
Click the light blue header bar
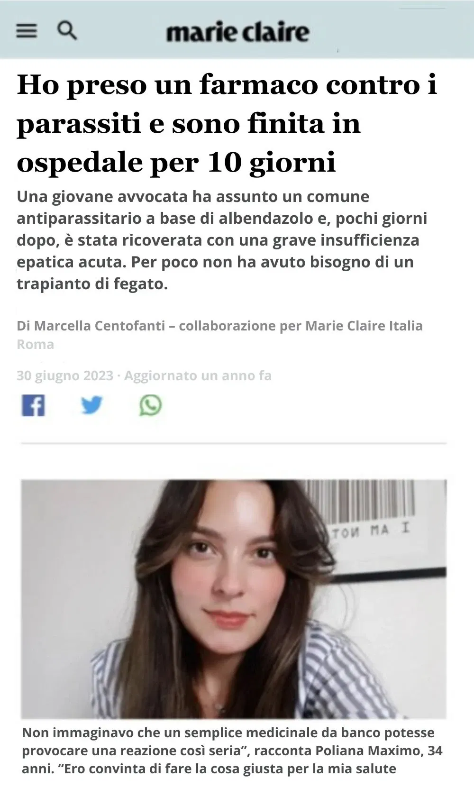(x=237, y=29)
